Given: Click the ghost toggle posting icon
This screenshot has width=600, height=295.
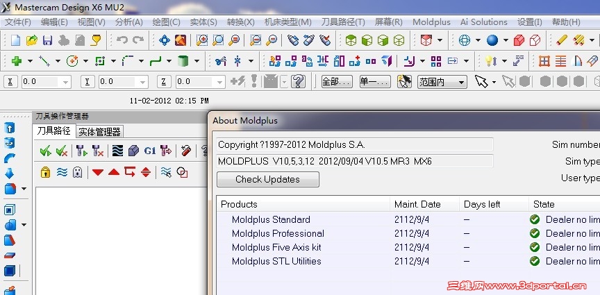Looking at the screenshot, I should click(x=77, y=172).
